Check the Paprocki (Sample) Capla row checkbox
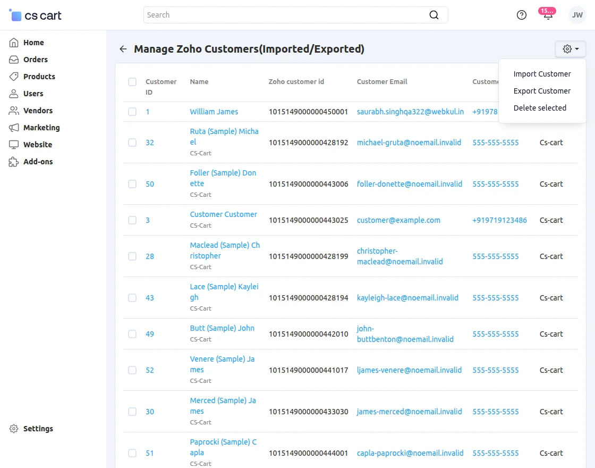Viewport: 595px width, 468px height. pos(132,453)
